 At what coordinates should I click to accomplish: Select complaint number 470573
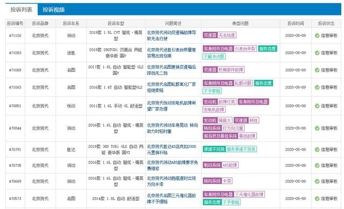coord(15,198)
